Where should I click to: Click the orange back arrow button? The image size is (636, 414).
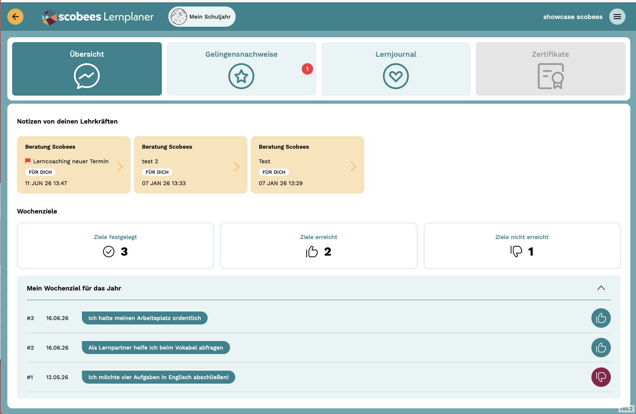pos(15,17)
